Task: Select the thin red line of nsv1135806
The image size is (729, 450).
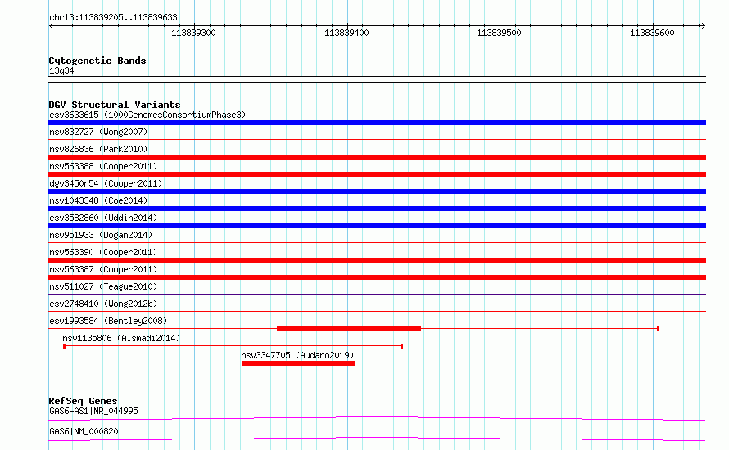Action: coord(233,346)
